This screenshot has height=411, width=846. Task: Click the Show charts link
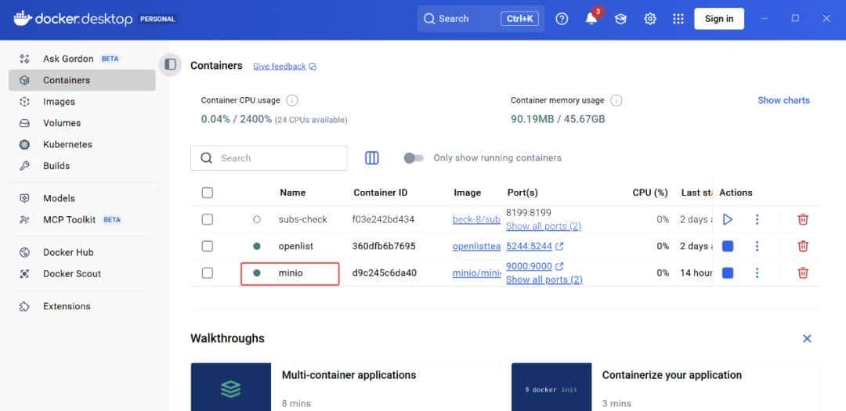tap(783, 100)
